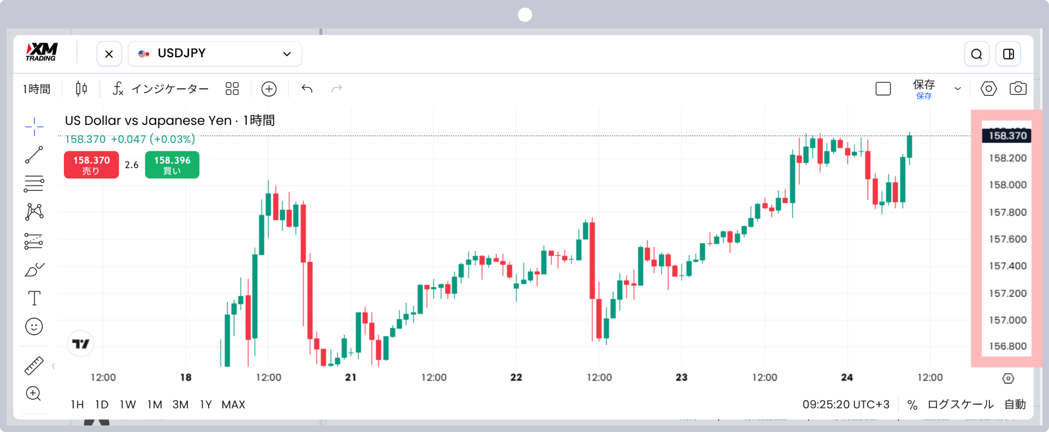Select the 3M range tab
Viewport: 1049px width, 432px height.
click(x=180, y=405)
